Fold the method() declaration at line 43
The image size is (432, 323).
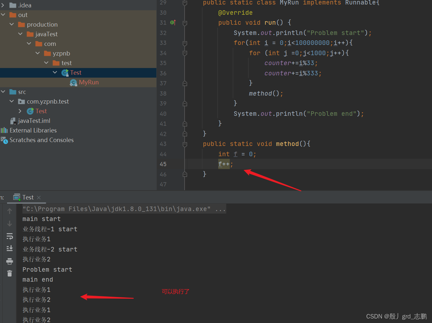pyautogui.click(x=185, y=144)
